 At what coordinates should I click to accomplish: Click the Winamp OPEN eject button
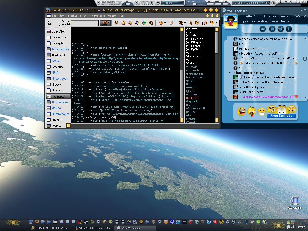128,4
